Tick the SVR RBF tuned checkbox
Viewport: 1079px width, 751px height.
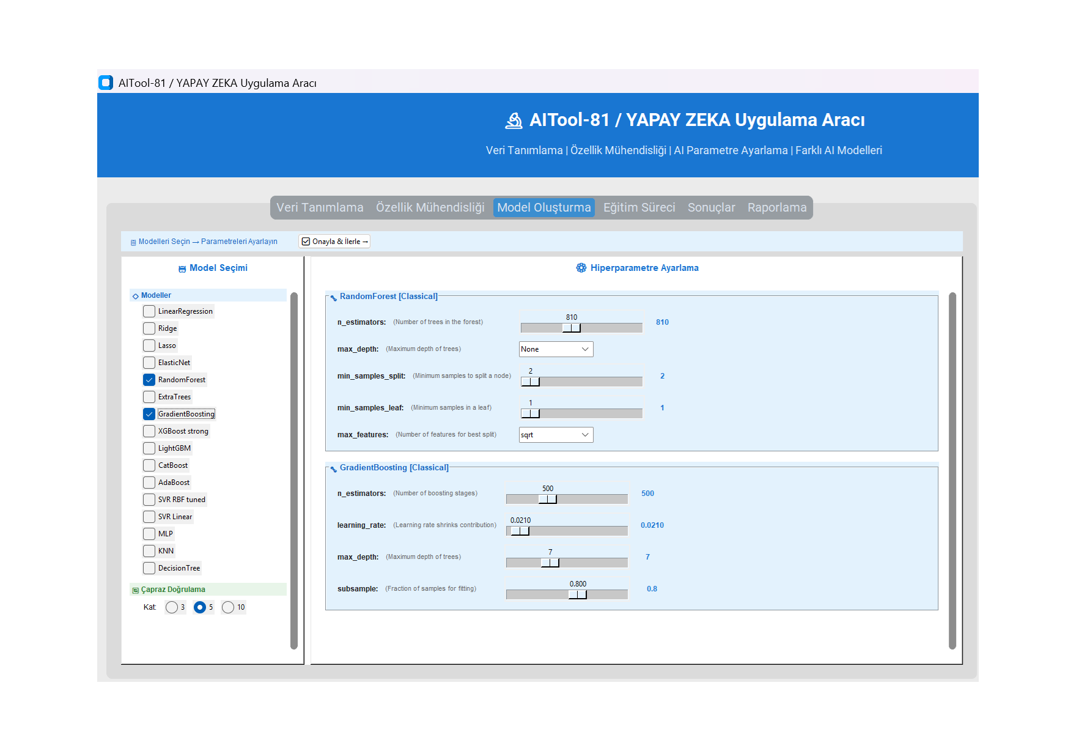tap(149, 500)
